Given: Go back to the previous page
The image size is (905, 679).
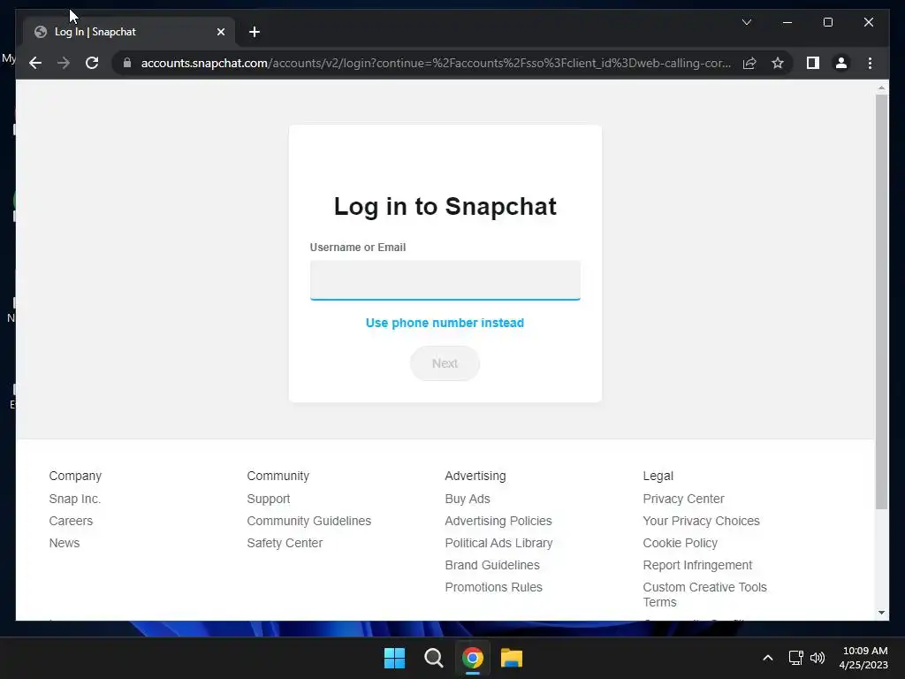Looking at the screenshot, I should tap(35, 63).
